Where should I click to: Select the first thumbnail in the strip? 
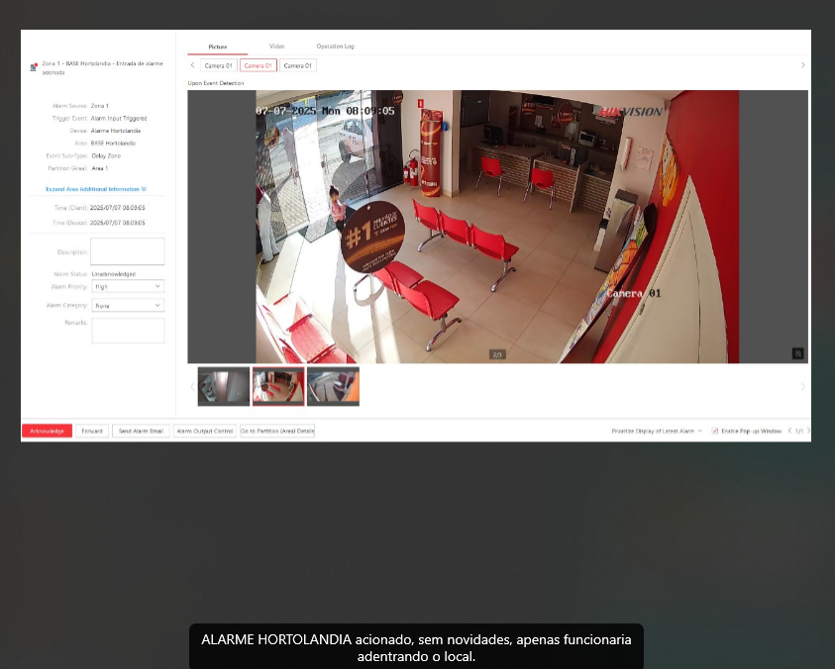click(x=223, y=386)
